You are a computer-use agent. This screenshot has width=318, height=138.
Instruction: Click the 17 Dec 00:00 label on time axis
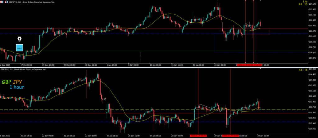coord(26,65)
